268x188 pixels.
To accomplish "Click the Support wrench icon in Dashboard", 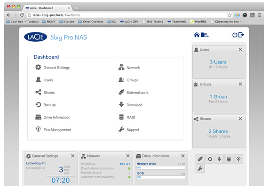I will (x=121, y=130).
